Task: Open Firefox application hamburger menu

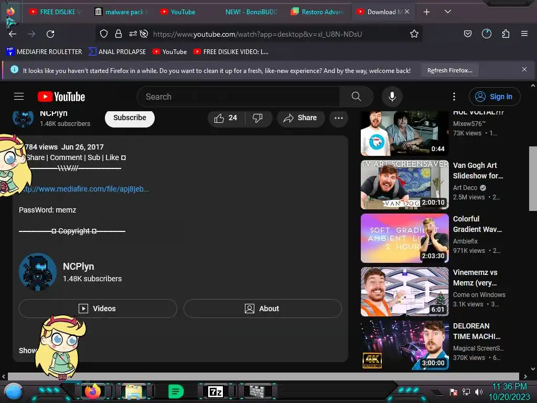Action: 524,34
